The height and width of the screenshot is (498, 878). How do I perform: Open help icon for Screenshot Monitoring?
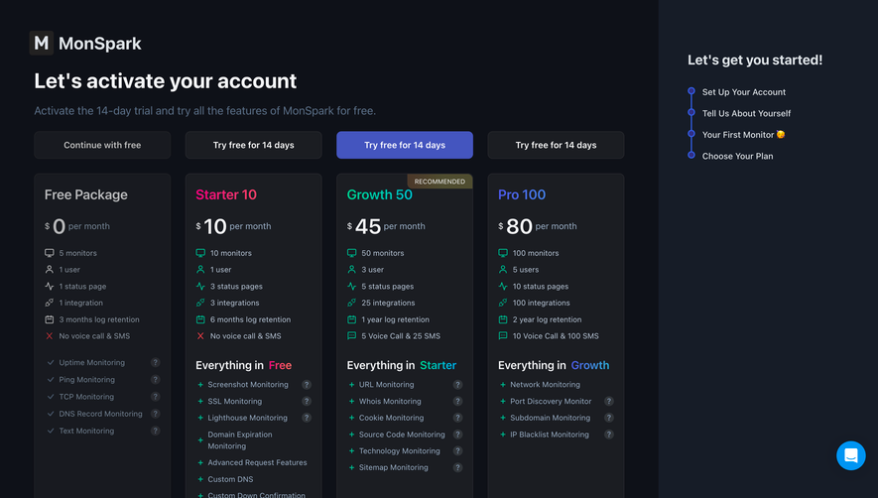(307, 384)
